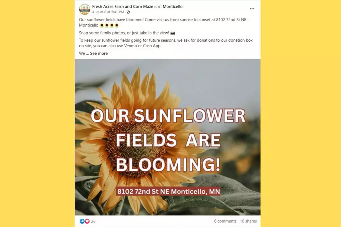Click the camera emoji after 'take in the view!'
The image size is (341, 227).
[173, 33]
